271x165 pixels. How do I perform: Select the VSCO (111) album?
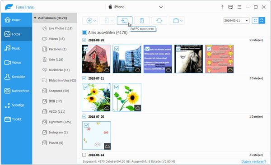[54, 111]
